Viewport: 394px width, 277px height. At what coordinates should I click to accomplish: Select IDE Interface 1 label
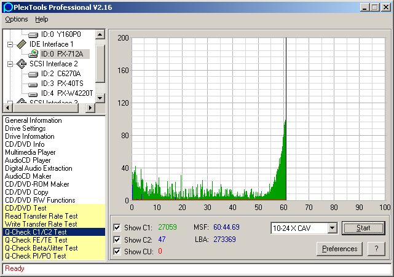point(51,44)
